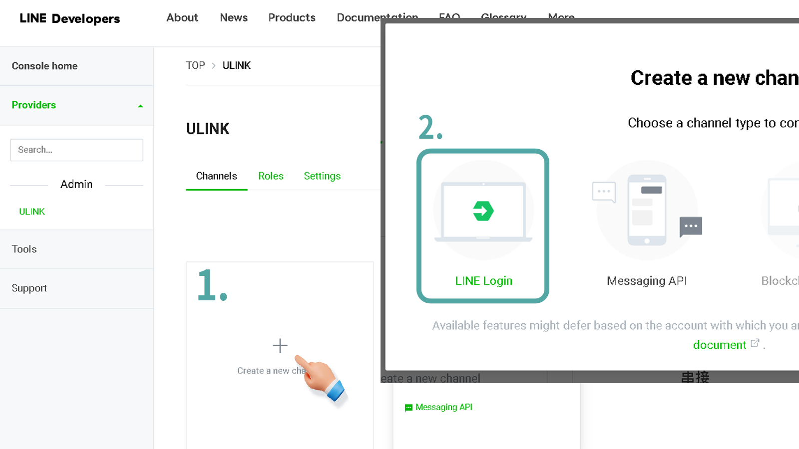Viewport: 799px width, 449px height.
Task: Focus the provider Search field
Action: [76, 150]
